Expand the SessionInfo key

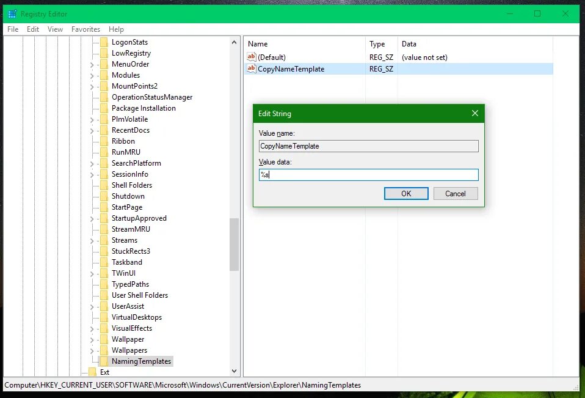[92, 175]
